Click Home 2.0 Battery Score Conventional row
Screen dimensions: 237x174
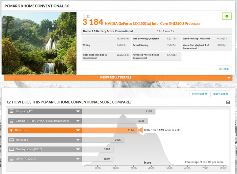click(x=157, y=31)
